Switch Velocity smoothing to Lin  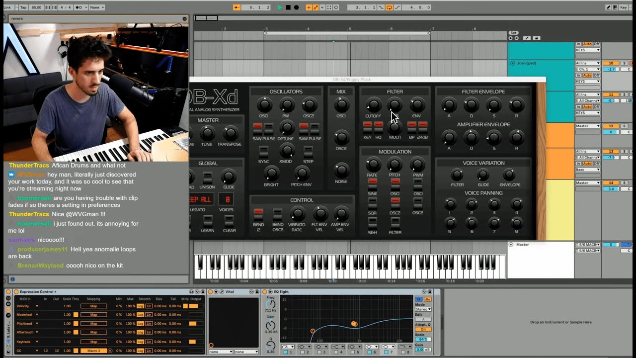tap(149, 306)
